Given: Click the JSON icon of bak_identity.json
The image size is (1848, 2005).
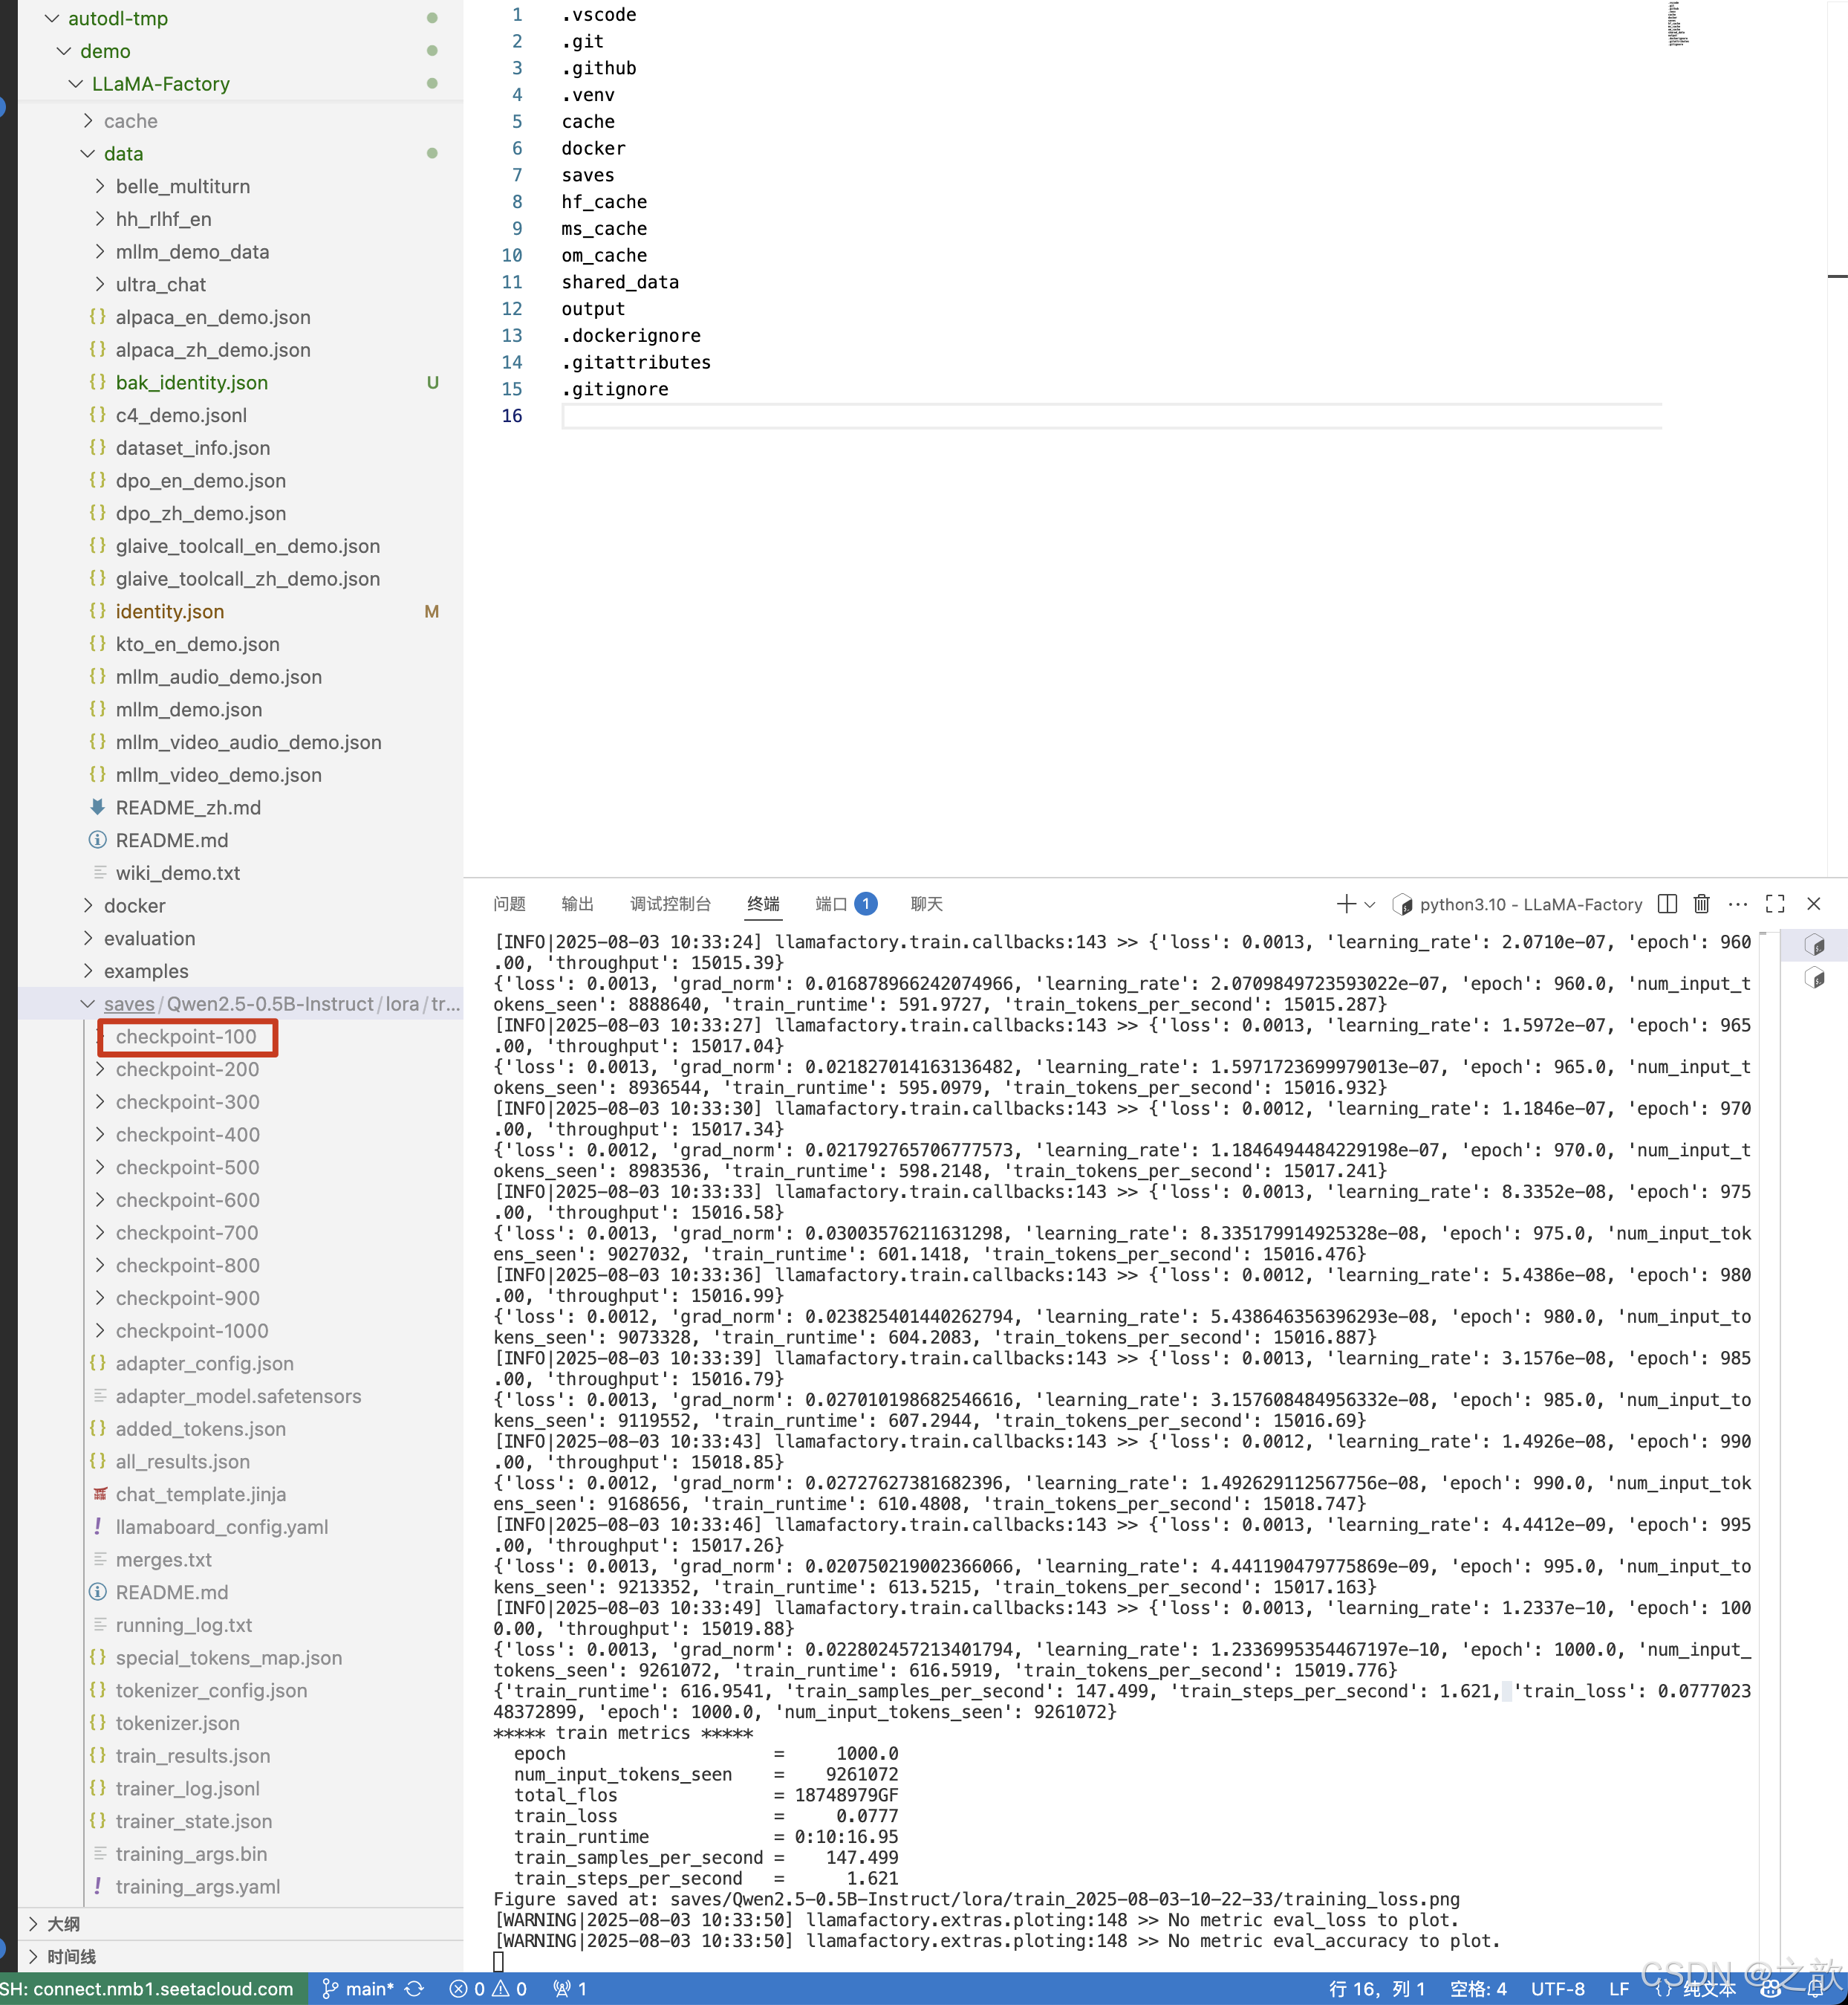Looking at the screenshot, I should point(98,382).
